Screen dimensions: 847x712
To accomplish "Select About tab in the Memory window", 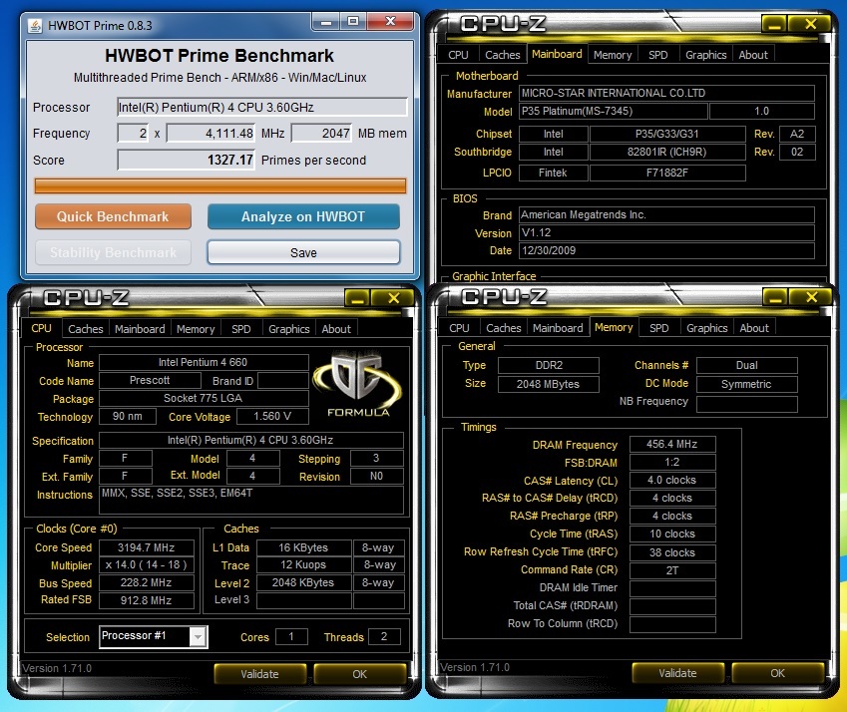I will coord(754,328).
